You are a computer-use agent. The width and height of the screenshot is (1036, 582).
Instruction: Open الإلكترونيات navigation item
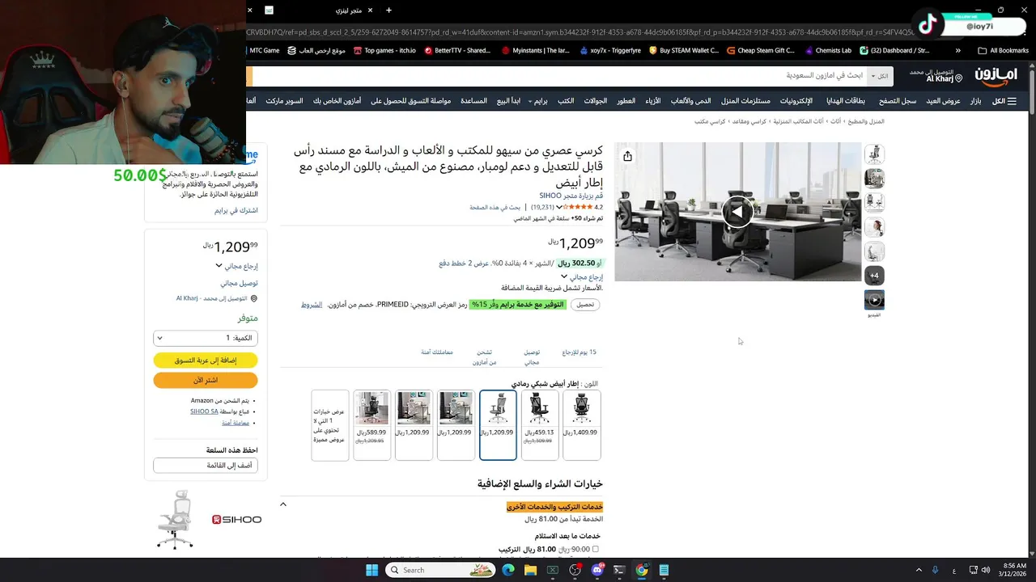[796, 101]
